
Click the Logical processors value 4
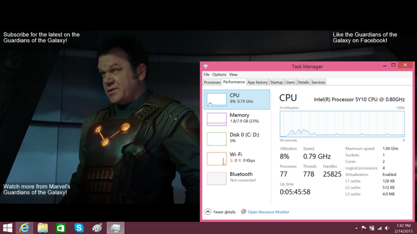pyautogui.click(x=383, y=168)
